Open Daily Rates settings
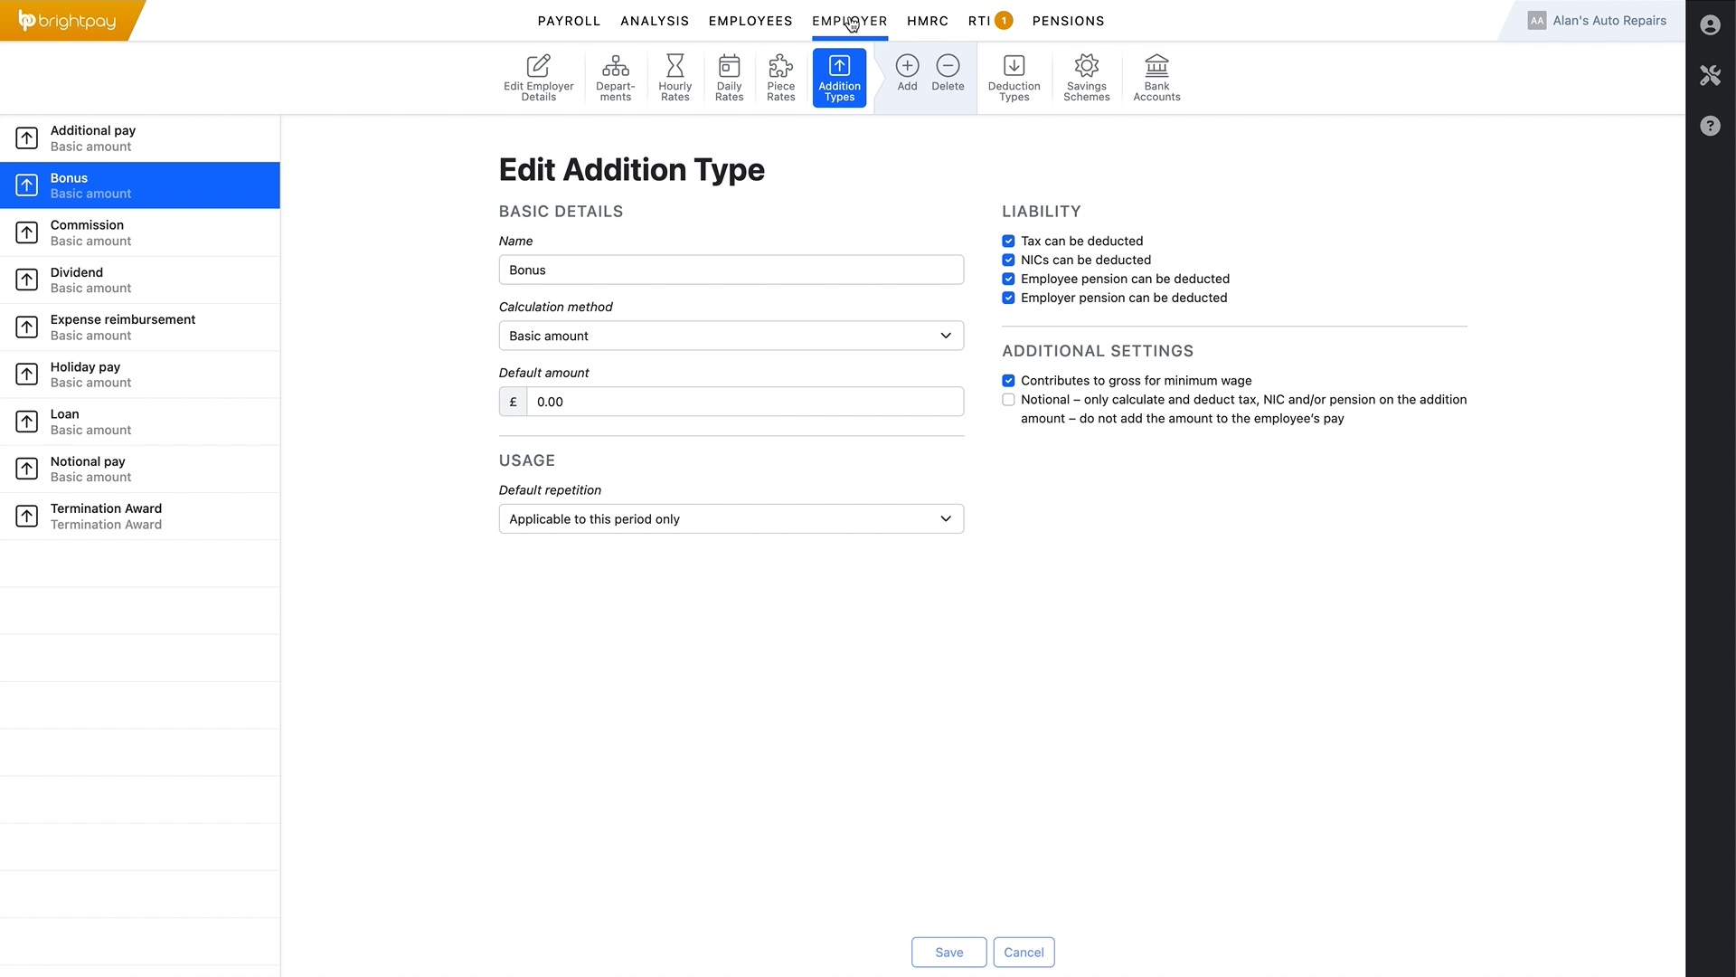 729,77
